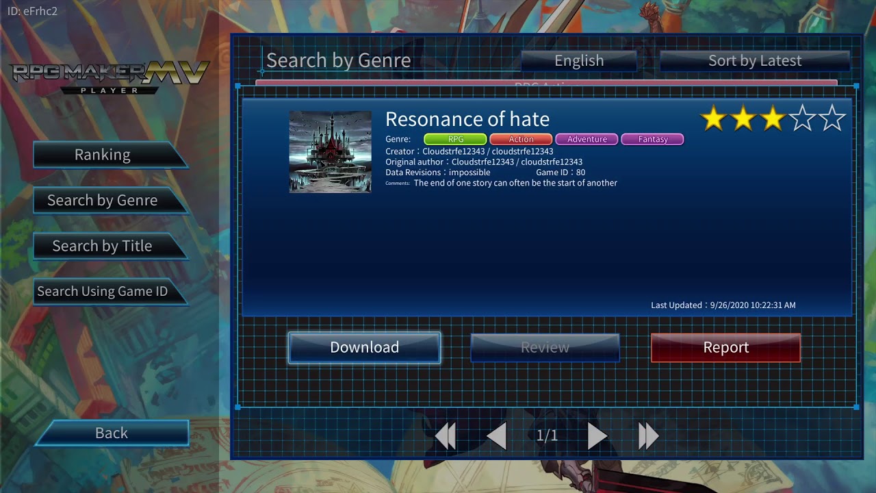876x493 pixels.
Task: Click the Resonance of hate title
Action: click(467, 119)
